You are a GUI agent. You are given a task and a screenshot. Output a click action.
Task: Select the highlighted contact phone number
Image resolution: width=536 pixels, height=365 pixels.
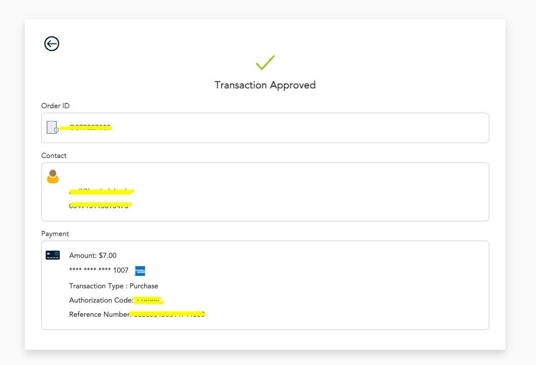[100, 206]
